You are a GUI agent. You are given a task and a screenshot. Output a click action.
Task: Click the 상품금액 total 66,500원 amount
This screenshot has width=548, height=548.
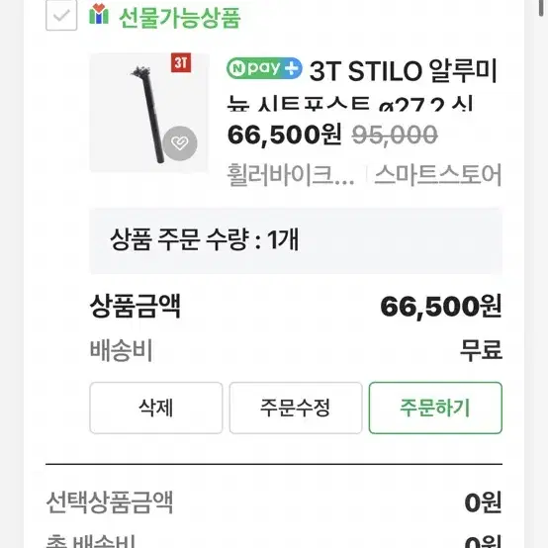coord(441,307)
